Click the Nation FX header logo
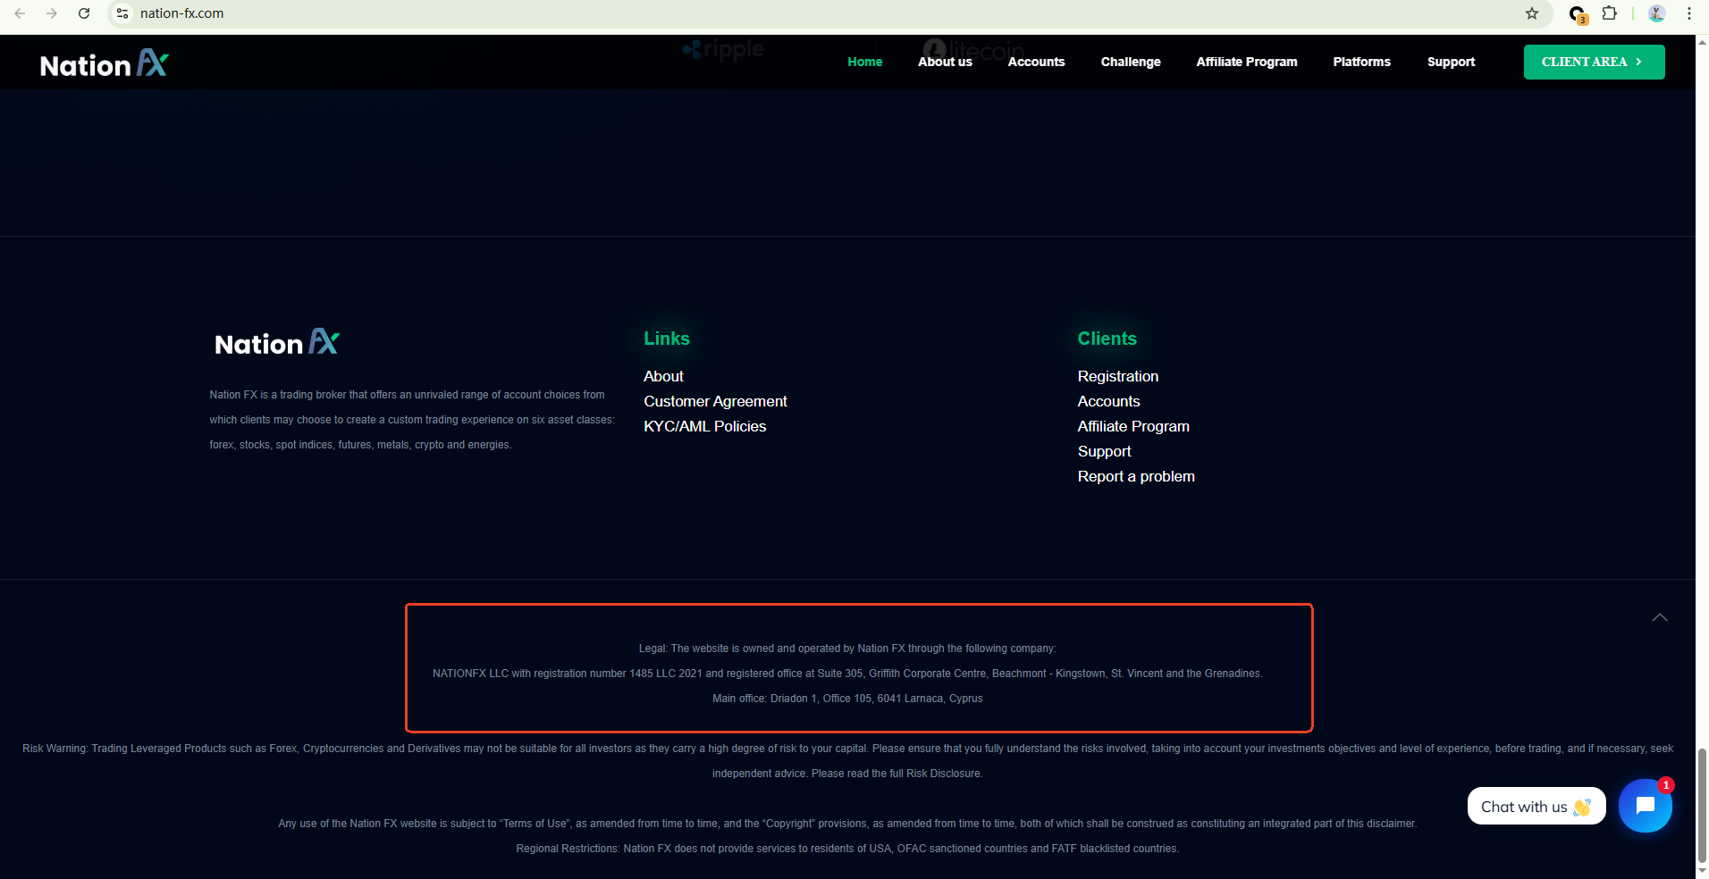1709x879 pixels. 105,63
